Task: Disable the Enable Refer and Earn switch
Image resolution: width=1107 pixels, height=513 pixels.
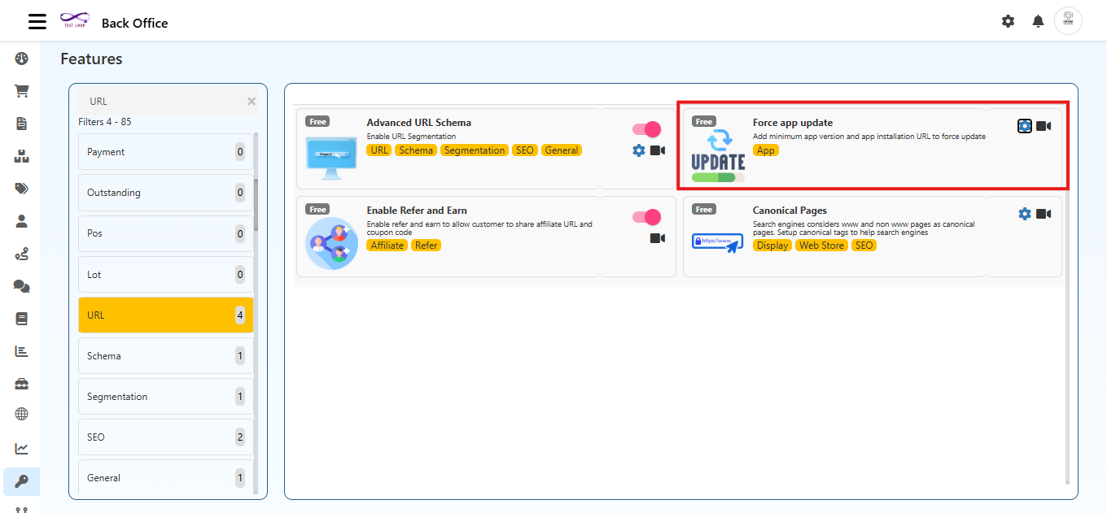Action: point(646,217)
